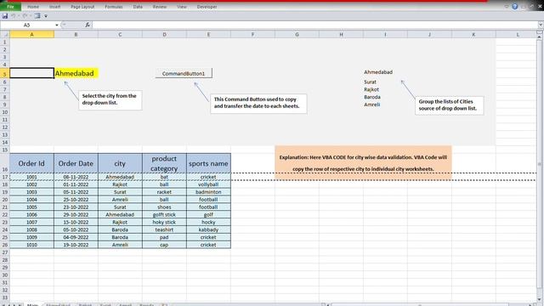The width and height of the screenshot is (544, 306).
Task: Switch to the Insert ribbon tab
Action: click(x=54, y=7)
